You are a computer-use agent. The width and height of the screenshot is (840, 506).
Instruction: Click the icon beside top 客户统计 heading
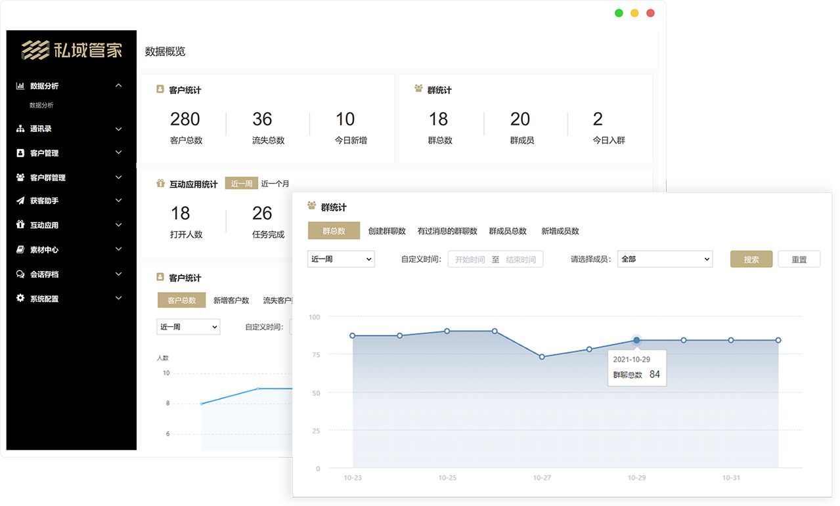[x=160, y=89]
